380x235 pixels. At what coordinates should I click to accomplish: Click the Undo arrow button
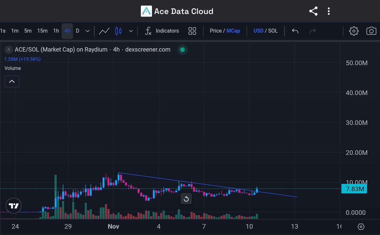295,31
